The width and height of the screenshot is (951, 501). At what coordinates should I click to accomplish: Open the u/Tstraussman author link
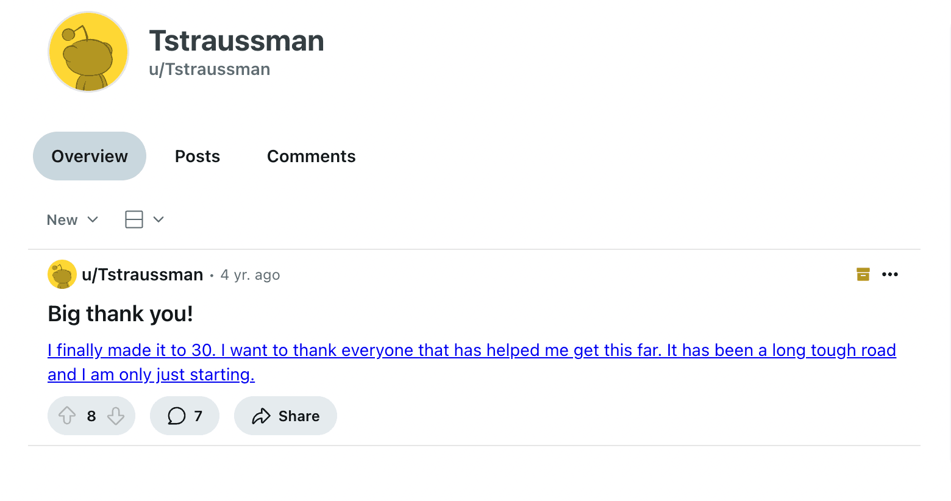(142, 275)
